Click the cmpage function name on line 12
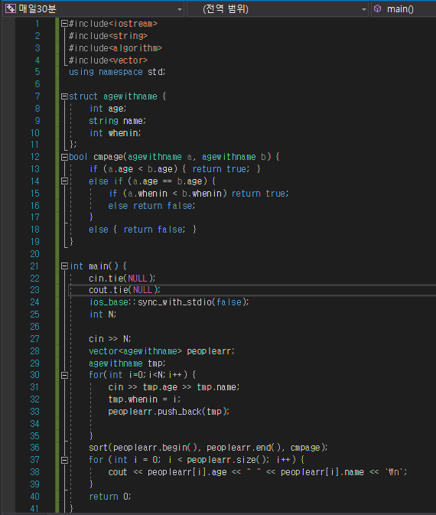 coord(108,157)
